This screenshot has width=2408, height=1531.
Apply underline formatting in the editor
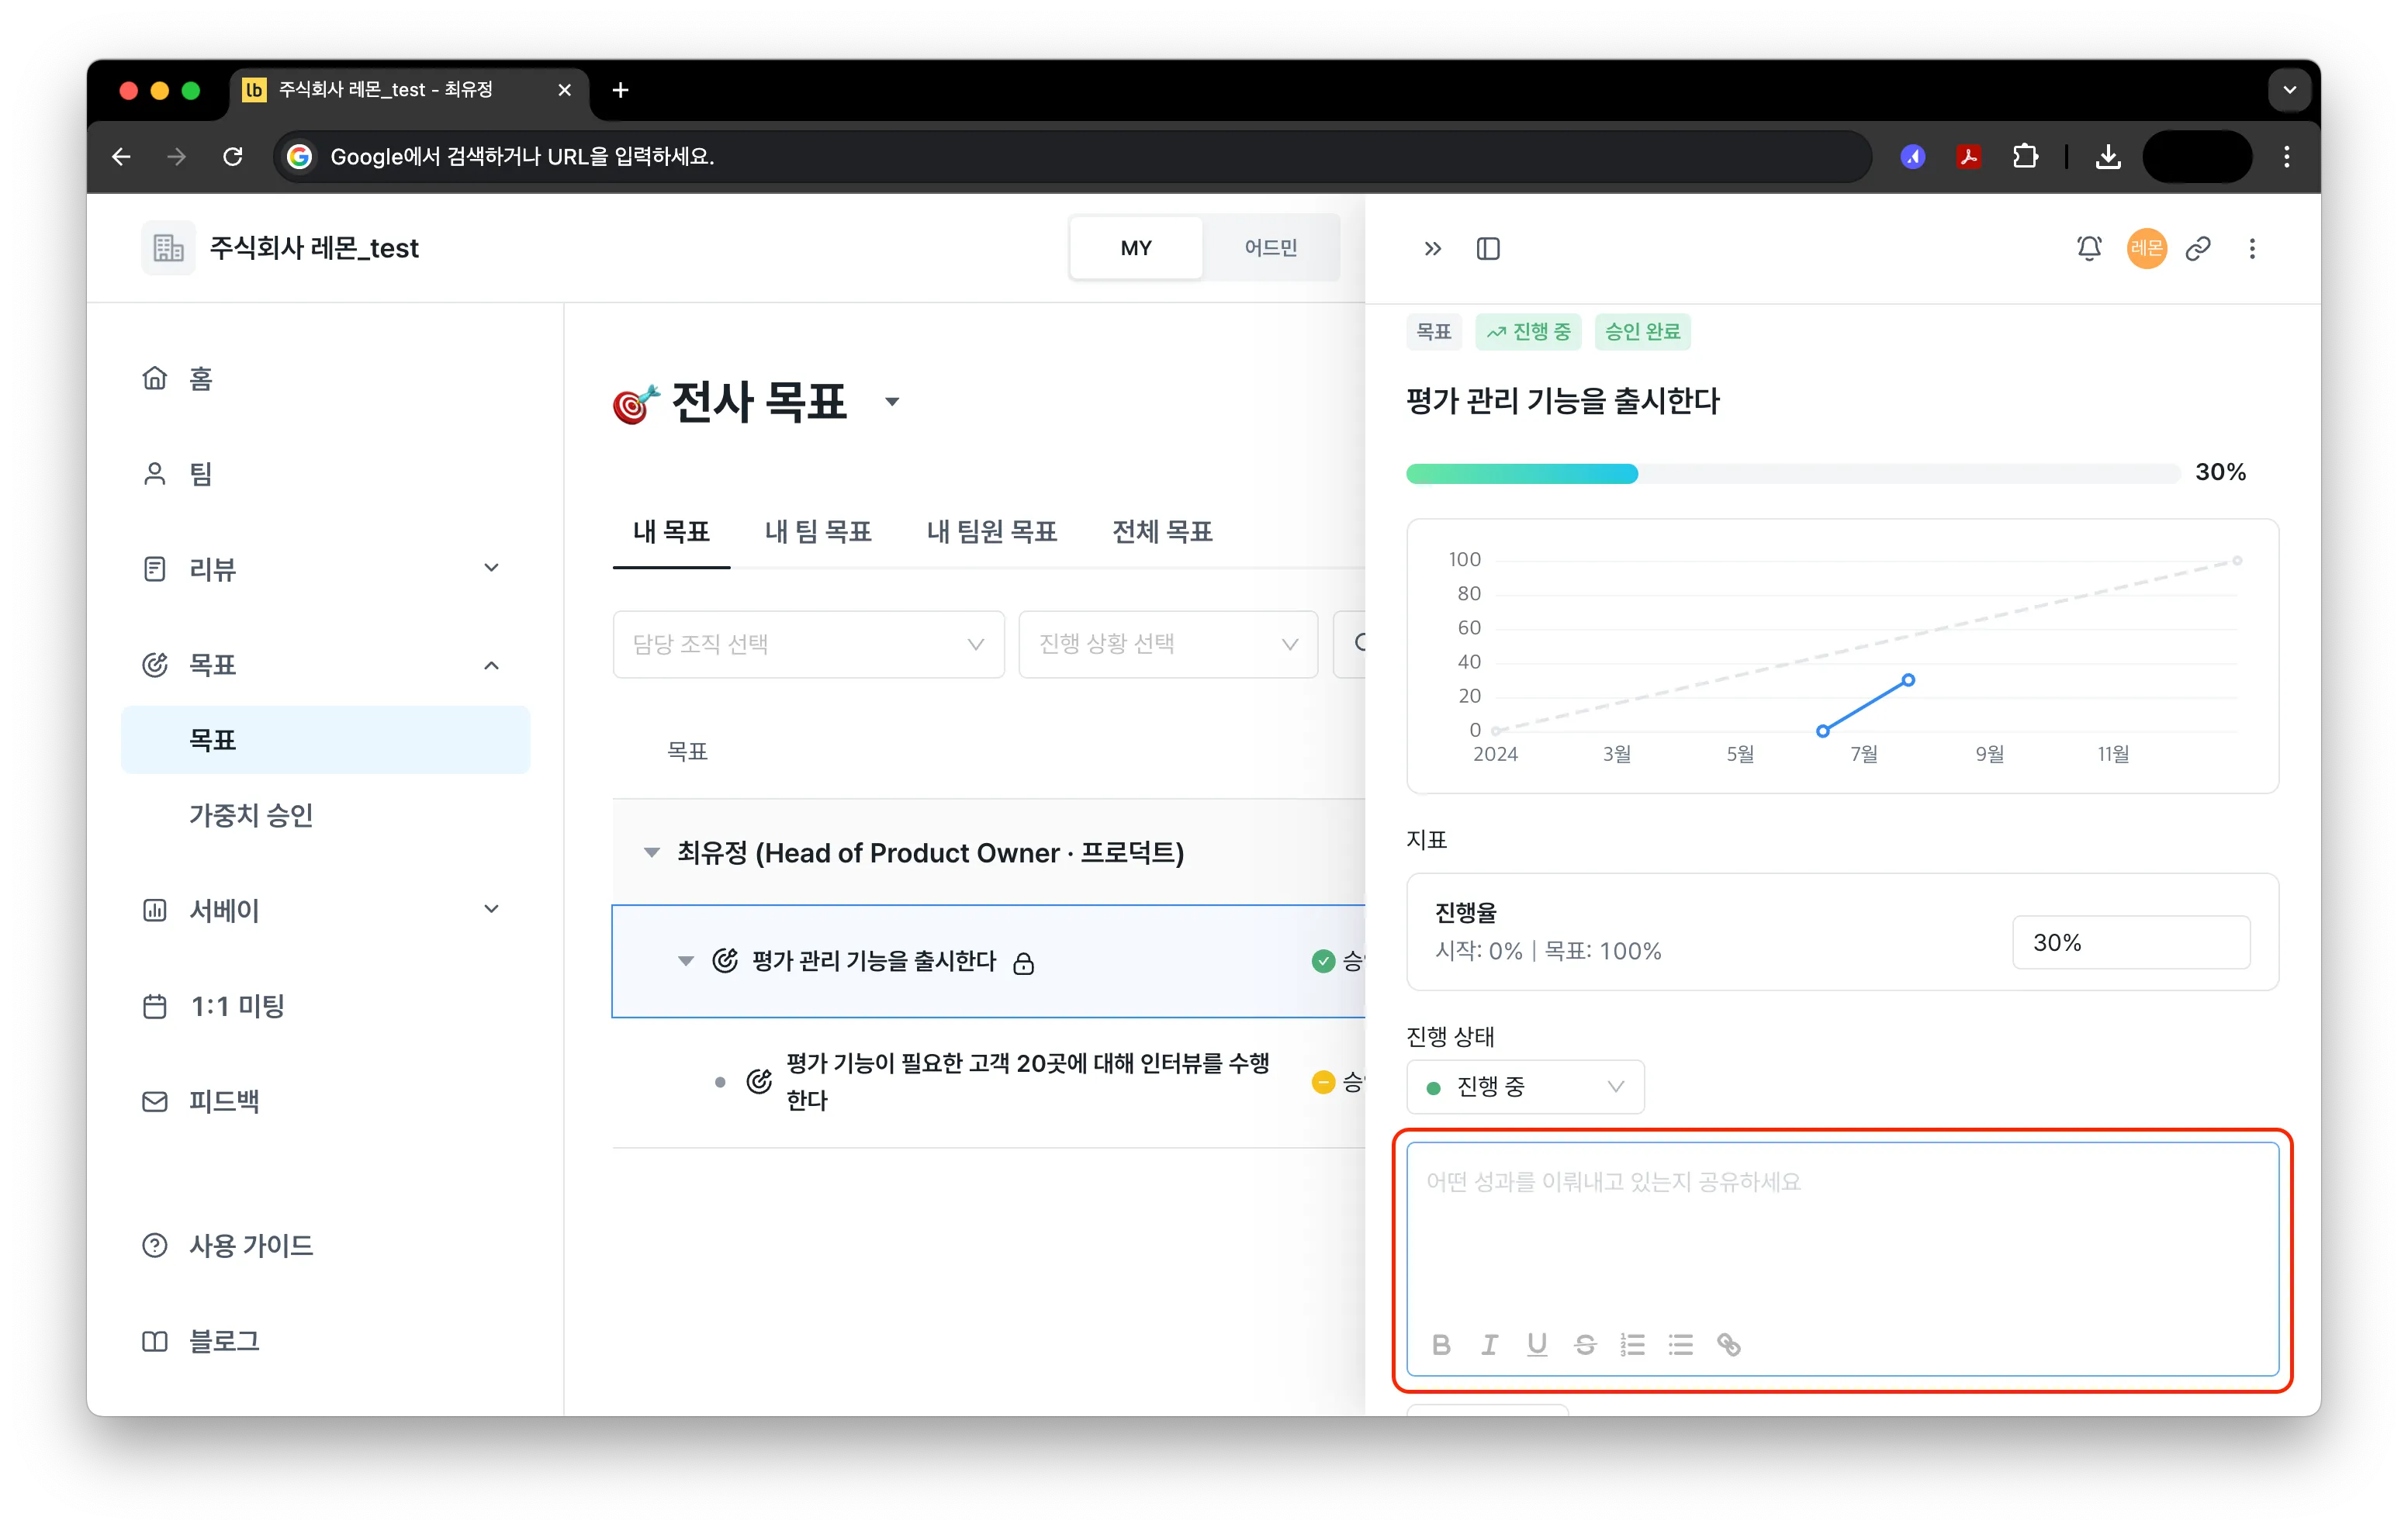(1537, 1344)
